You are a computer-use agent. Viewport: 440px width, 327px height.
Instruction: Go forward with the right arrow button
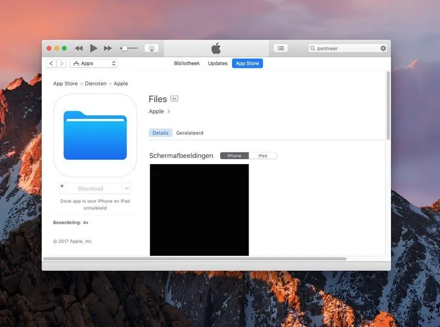pyautogui.click(x=62, y=63)
